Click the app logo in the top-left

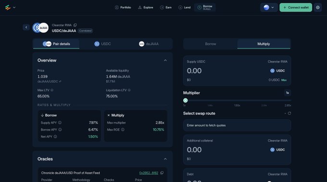[8, 8]
